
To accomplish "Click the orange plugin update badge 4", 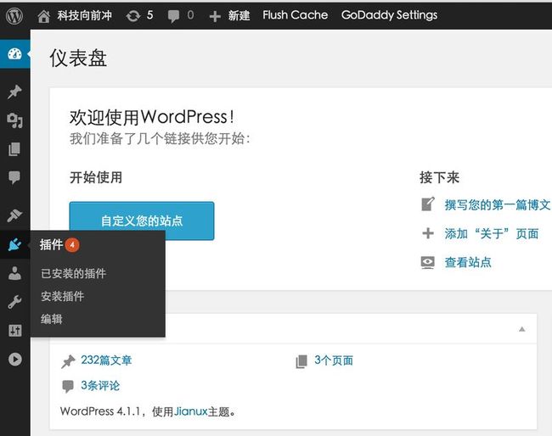I will (x=72, y=245).
